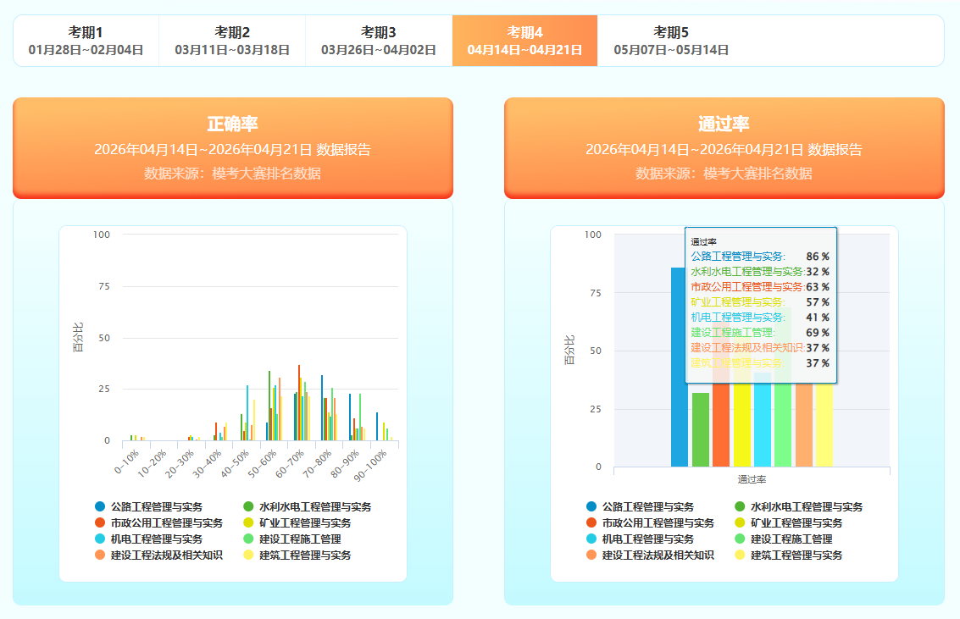Screen dimensions: 960x619
Task: Switch to the 考期1 tab
Action: [86, 41]
